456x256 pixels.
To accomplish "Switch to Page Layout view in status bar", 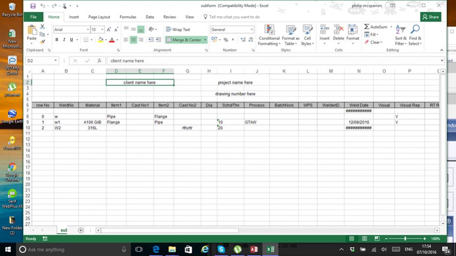I will pos(364,239).
